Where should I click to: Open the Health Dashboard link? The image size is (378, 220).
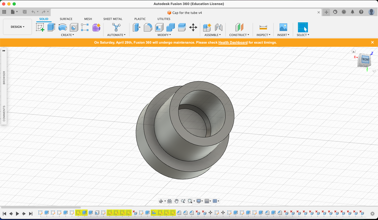233,42
